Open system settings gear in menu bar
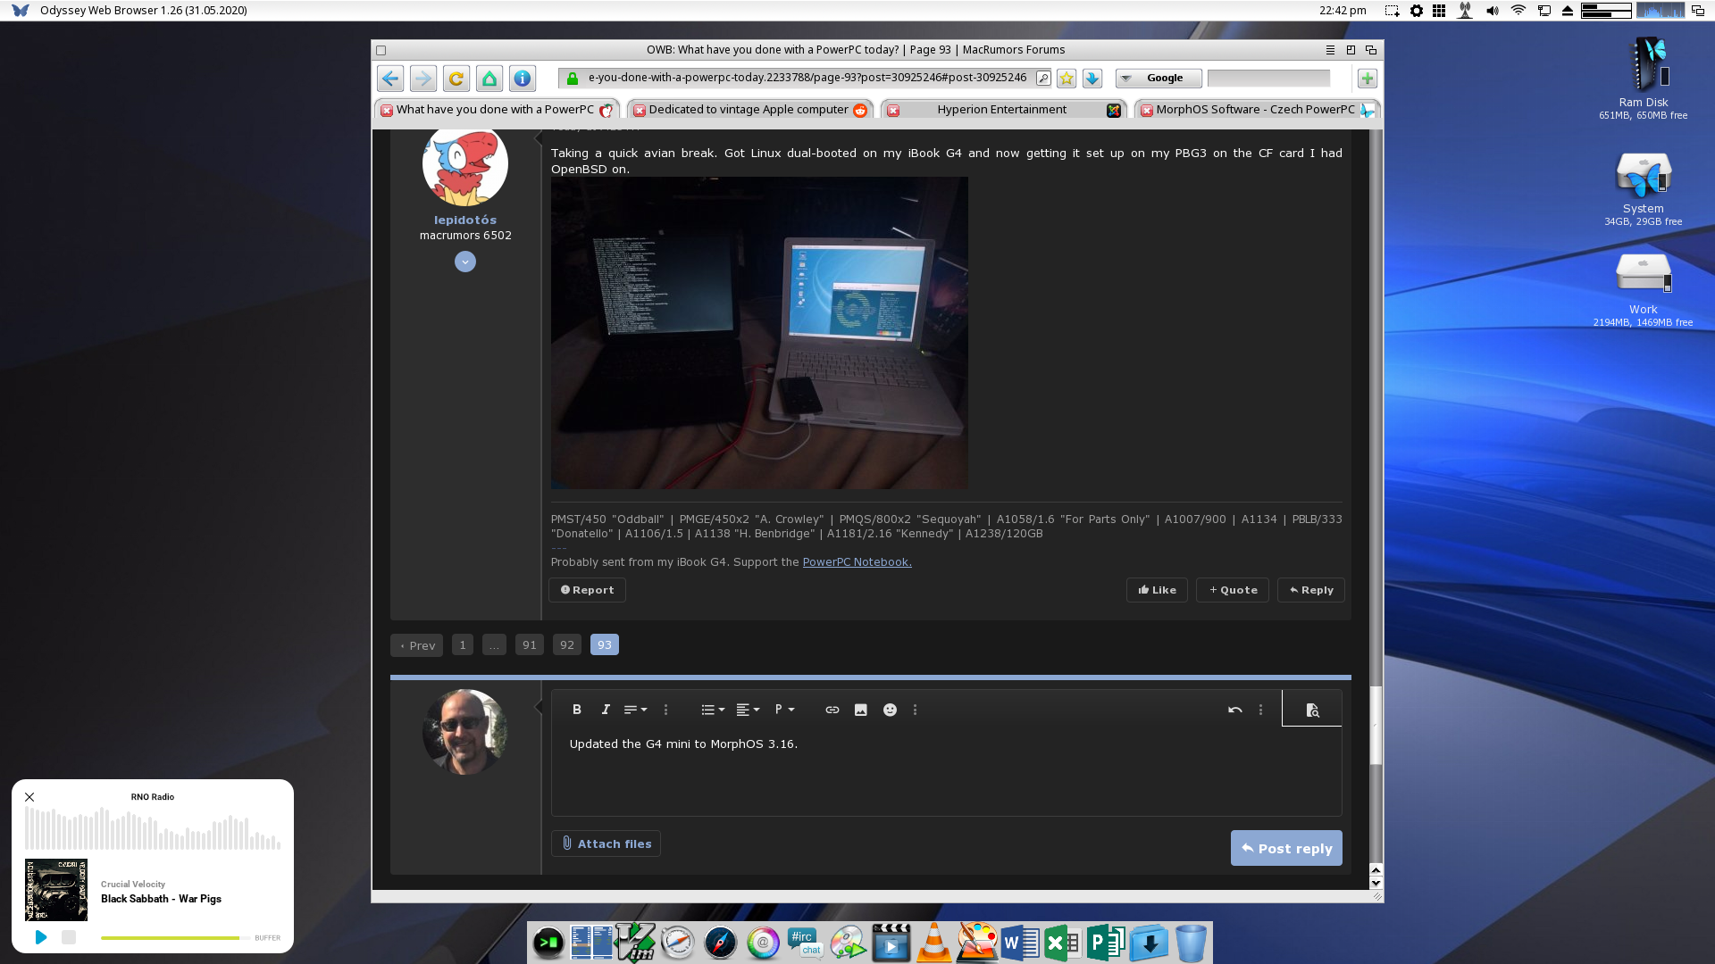Screen dimensions: 1715x964 tap(1417, 11)
